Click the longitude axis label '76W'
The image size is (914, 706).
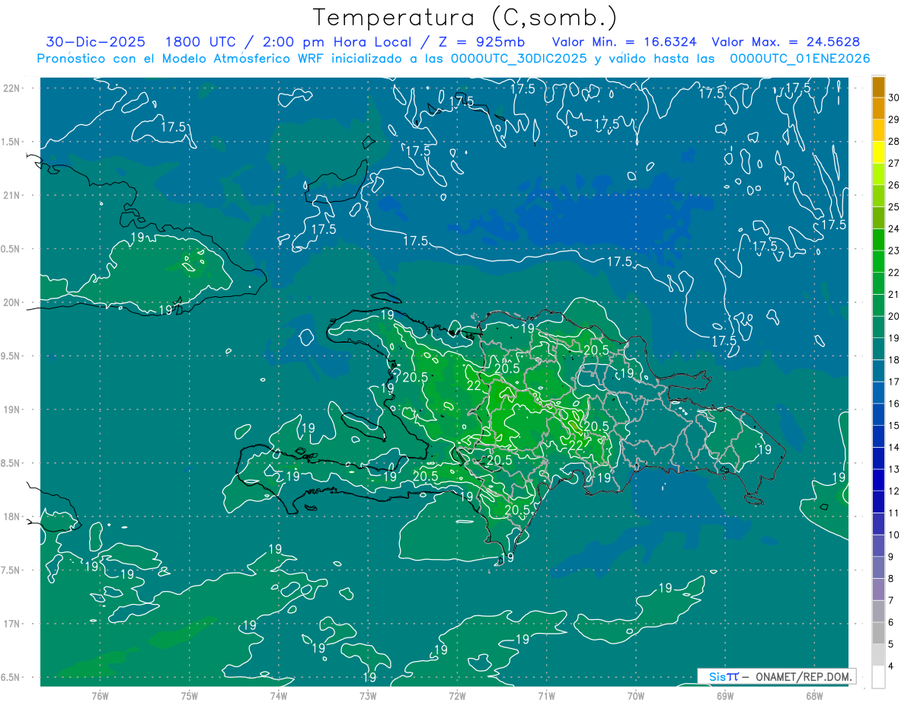point(101,695)
